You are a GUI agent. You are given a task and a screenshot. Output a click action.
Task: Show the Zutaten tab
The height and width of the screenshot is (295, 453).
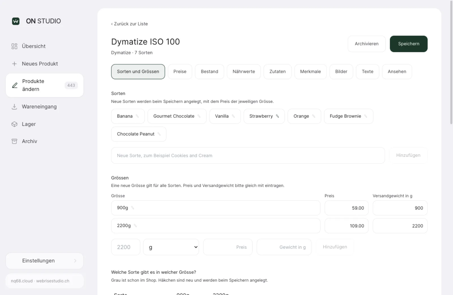point(277,72)
